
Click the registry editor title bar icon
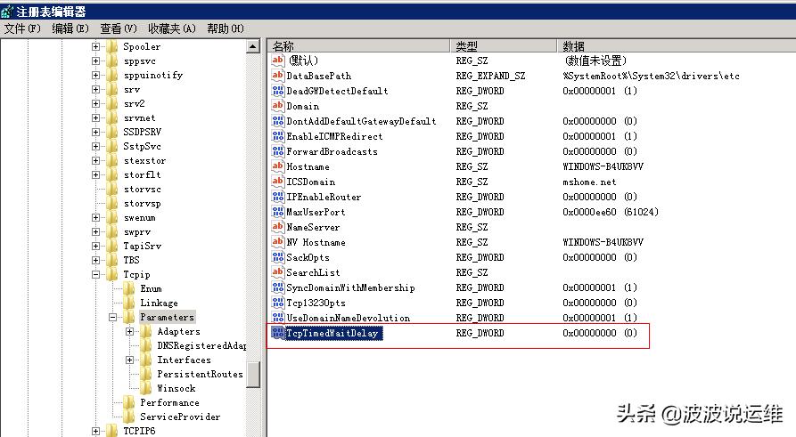tap(7, 12)
